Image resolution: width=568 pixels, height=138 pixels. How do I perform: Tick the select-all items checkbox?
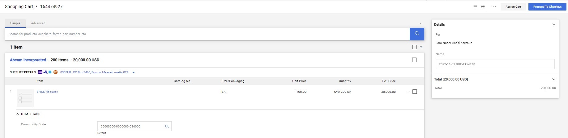(415, 47)
